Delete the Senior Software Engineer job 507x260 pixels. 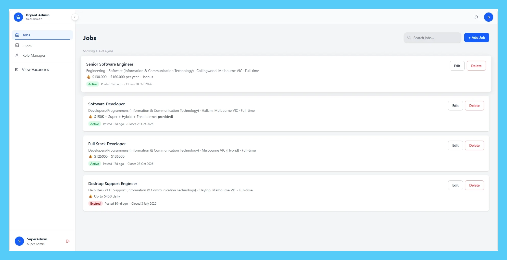476,66
